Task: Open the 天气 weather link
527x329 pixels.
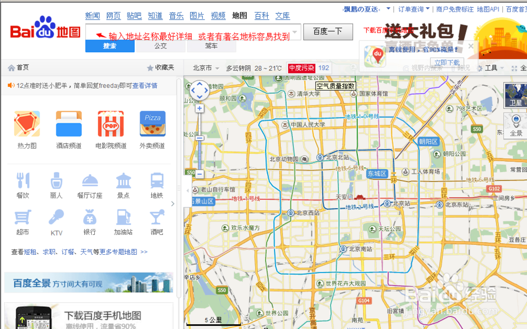Action: tap(86, 252)
